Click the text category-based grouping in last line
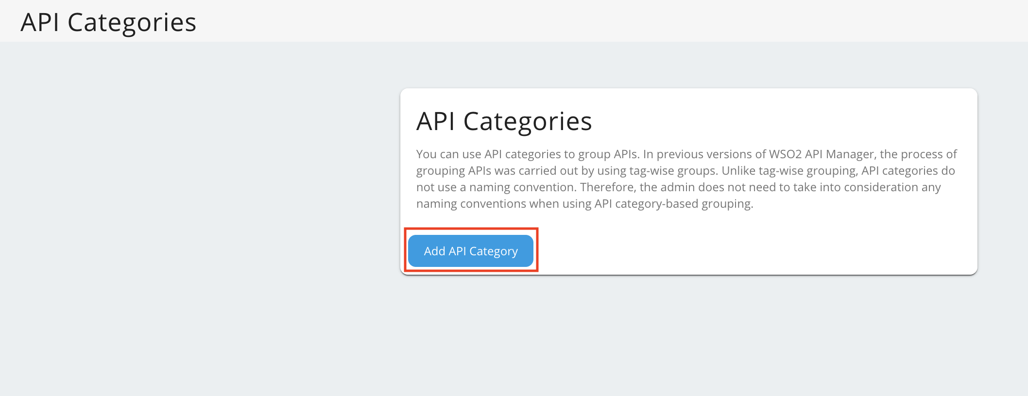1028x396 pixels. point(683,204)
